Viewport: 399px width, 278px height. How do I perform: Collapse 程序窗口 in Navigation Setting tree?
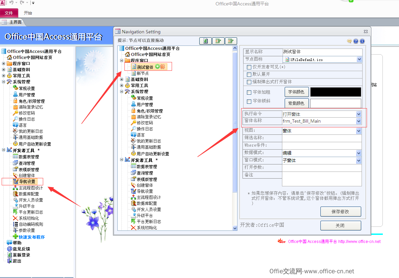click(x=122, y=60)
